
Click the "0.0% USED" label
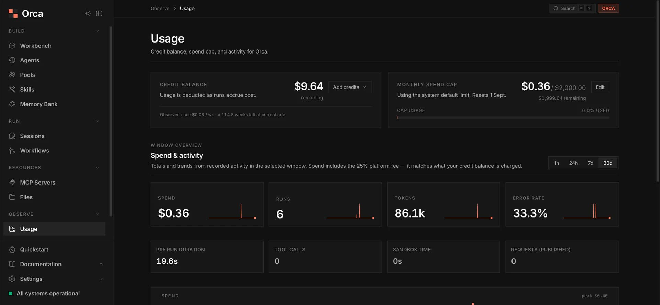[x=595, y=110]
